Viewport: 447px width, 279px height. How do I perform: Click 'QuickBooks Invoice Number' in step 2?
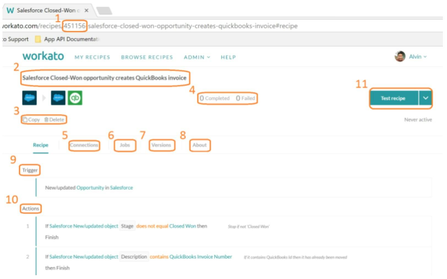(x=201, y=257)
